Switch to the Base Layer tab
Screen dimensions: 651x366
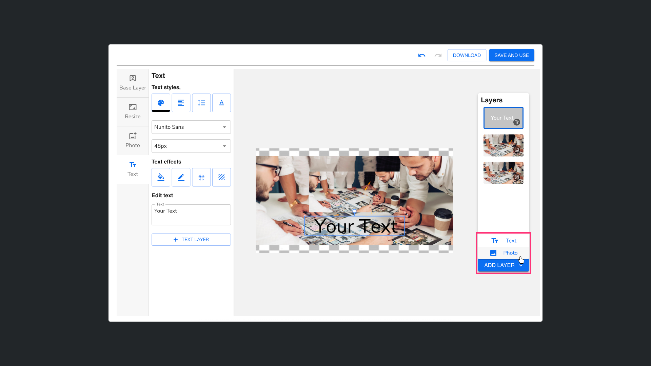point(133,83)
